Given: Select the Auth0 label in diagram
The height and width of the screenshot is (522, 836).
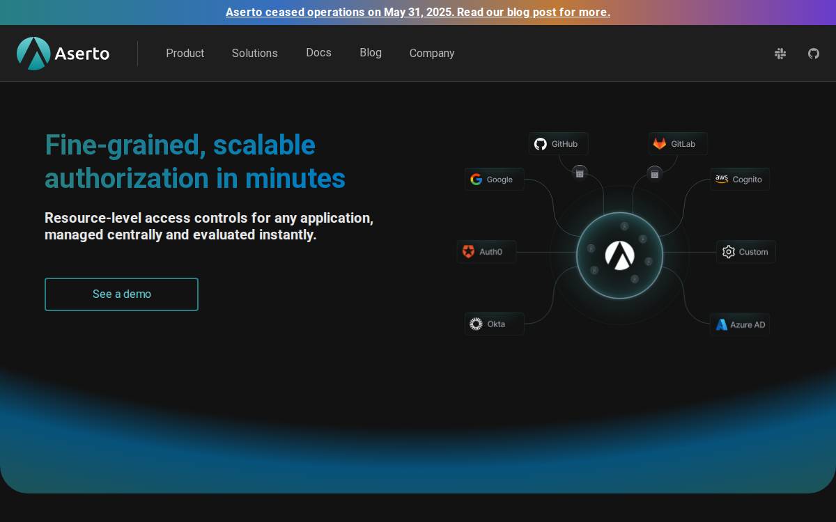Looking at the screenshot, I should click(x=490, y=252).
